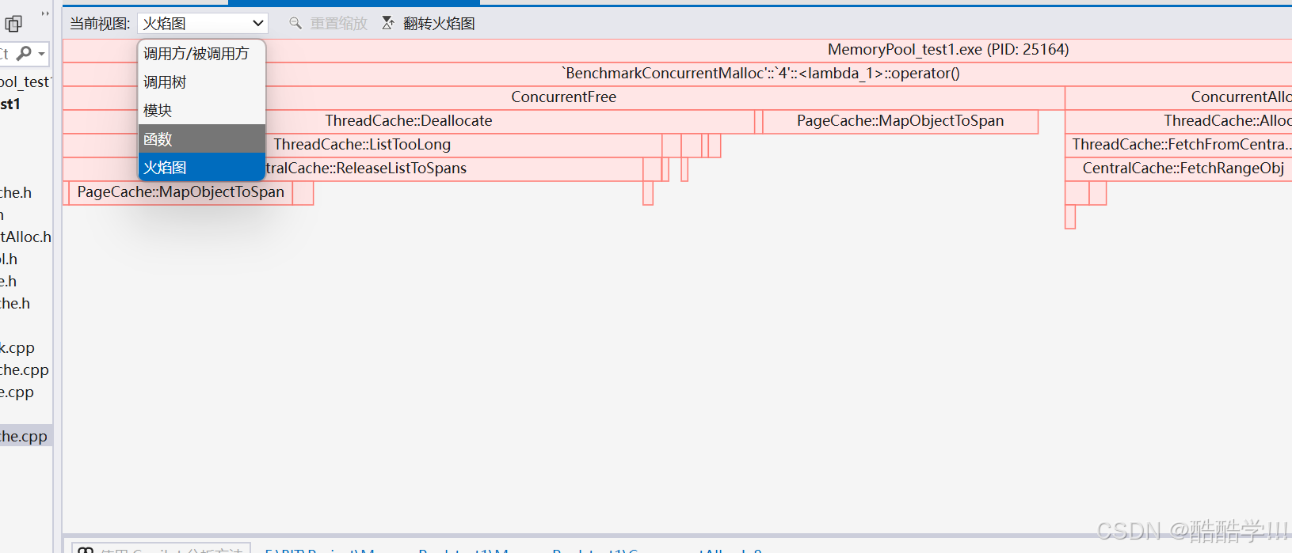The height and width of the screenshot is (553, 1292).
Task: Select the ThreadCache::Alloc flame bar
Action: click(x=1179, y=121)
